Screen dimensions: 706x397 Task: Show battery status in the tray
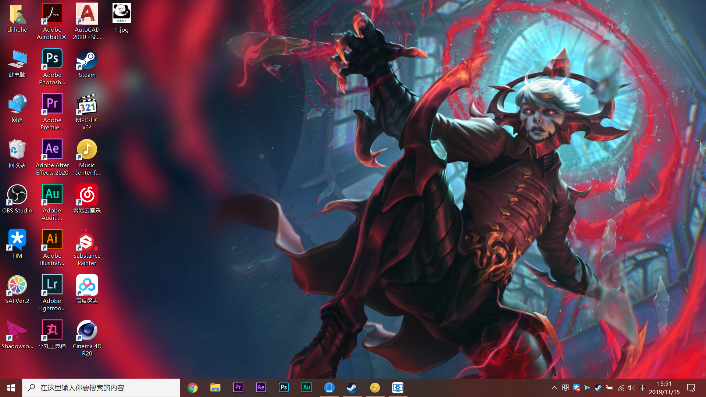tap(609, 388)
